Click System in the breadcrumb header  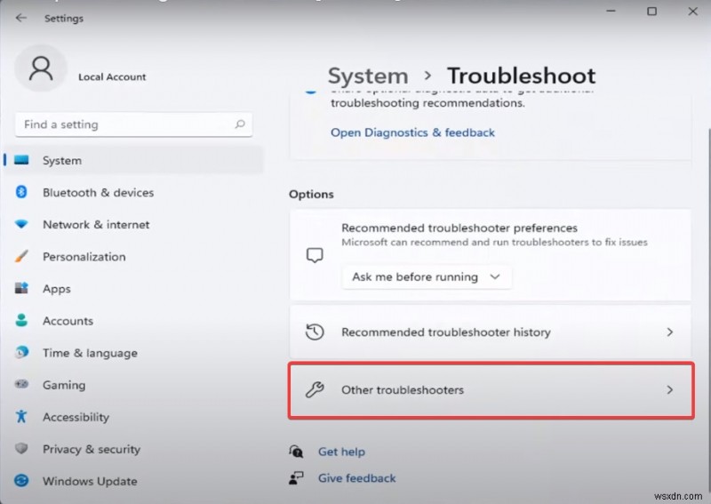(x=367, y=76)
